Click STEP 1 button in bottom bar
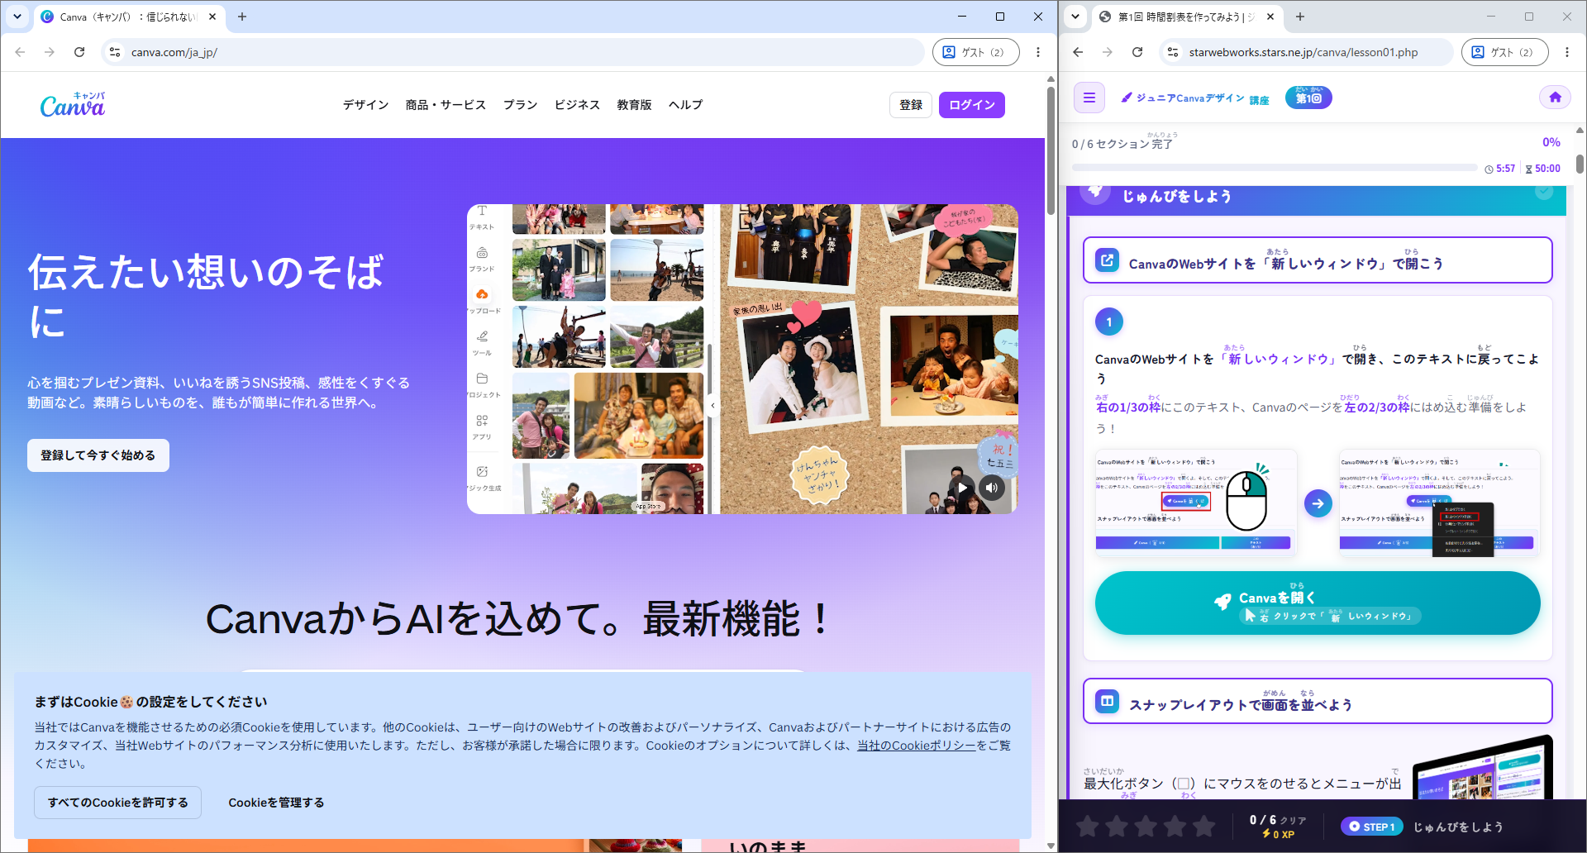This screenshot has width=1587, height=853. [x=1372, y=827]
